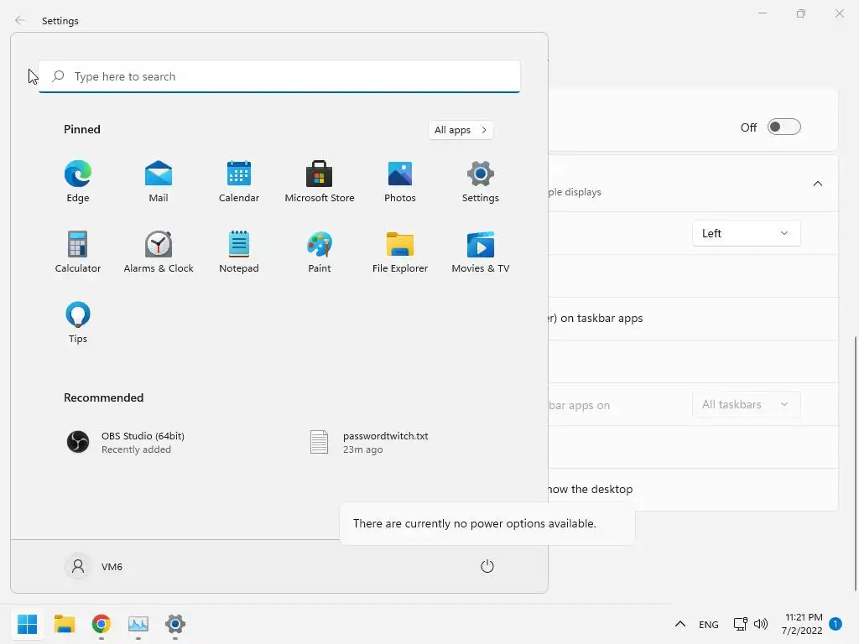
Task: Click the Settings window vertical scrollbar
Action: tap(855, 463)
